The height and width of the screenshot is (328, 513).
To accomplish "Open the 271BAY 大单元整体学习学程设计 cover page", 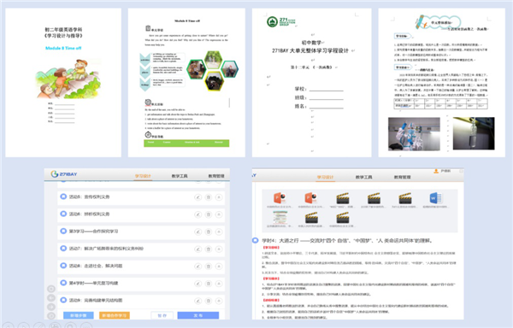I will pos(312,83).
